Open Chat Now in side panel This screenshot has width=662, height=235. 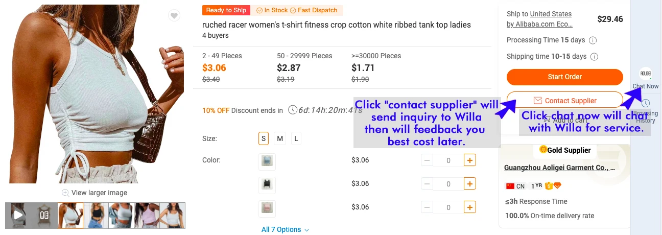coord(646,79)
